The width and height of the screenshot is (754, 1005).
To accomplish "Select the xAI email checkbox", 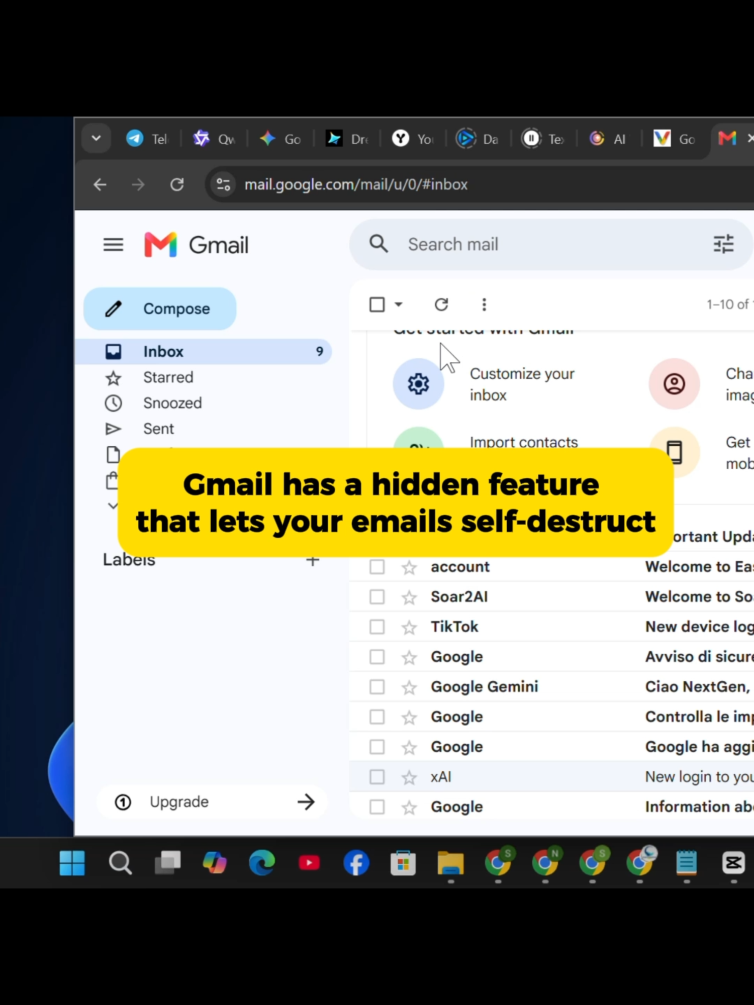I will (x=377, y=777).
